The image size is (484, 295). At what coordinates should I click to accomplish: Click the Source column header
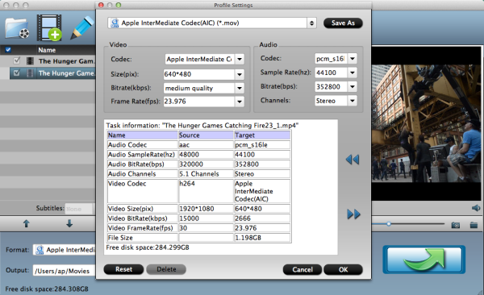click(x=206, y=135)
